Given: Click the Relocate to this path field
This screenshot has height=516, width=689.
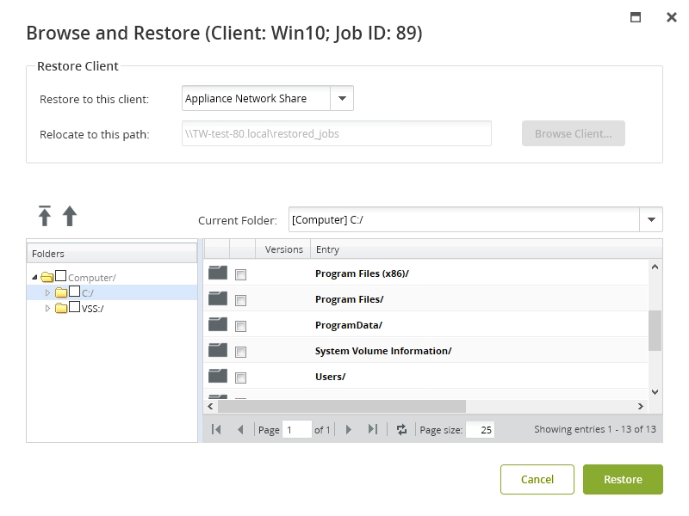Looking at the screenshot, I should tap(337, 133).
